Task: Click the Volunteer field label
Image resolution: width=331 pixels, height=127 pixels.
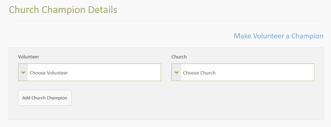Action: click(x=29, y=57)
